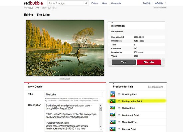This screenshot has height=132, width=183.
Task: Click the BUY NOW button
Action: 149,62
